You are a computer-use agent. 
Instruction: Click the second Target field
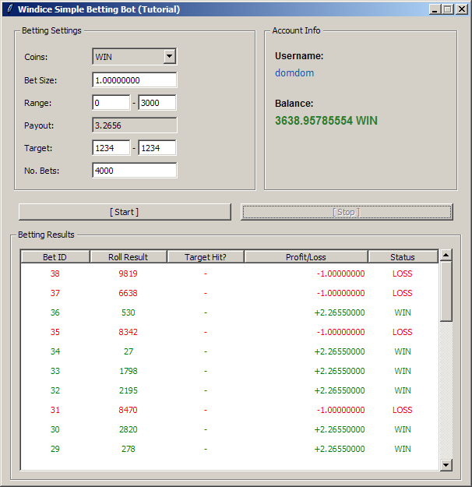coord(157,148)
